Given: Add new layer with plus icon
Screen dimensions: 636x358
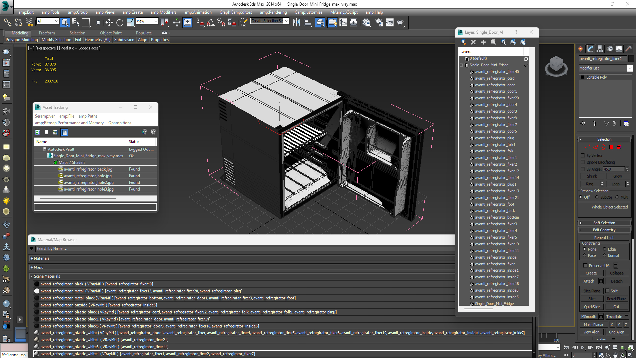Looking at the screenshot, I should pyautogui.click(x=483, y=42).
